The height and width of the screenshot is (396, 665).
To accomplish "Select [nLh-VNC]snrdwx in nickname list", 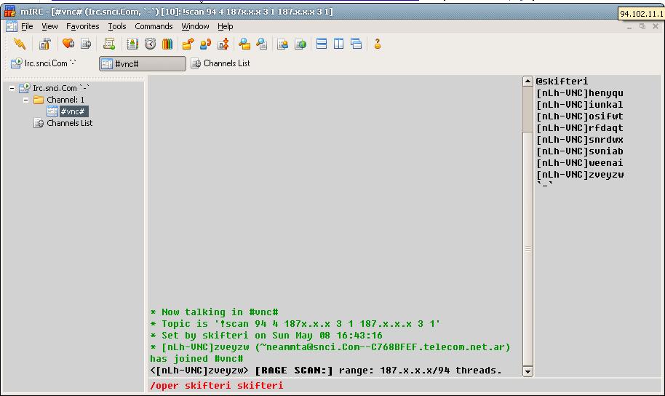I will click(x=580, y=140).
